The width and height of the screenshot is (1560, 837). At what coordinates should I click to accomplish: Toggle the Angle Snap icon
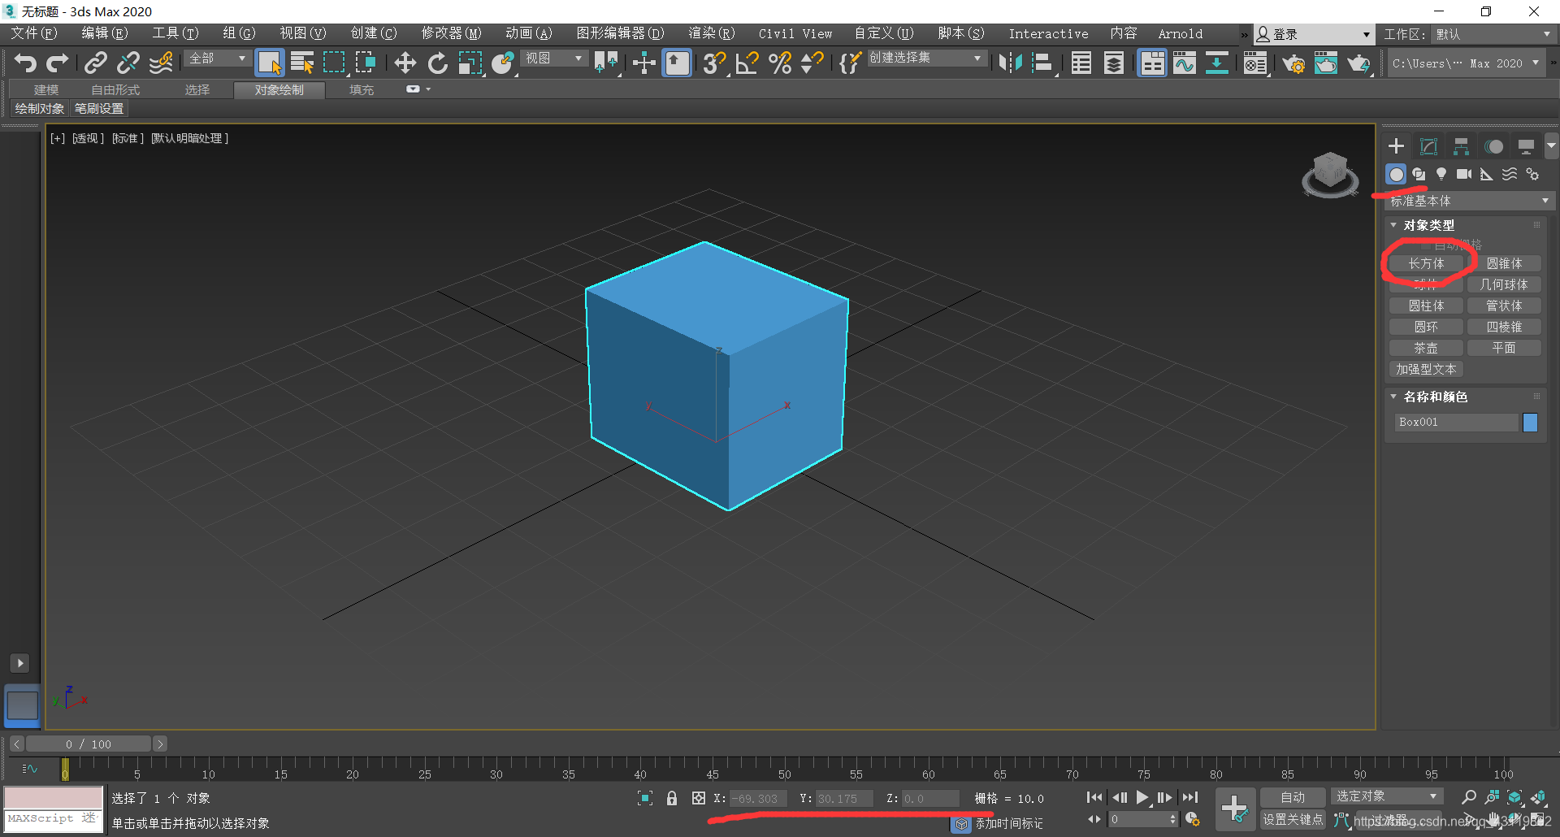click(747, 63)
